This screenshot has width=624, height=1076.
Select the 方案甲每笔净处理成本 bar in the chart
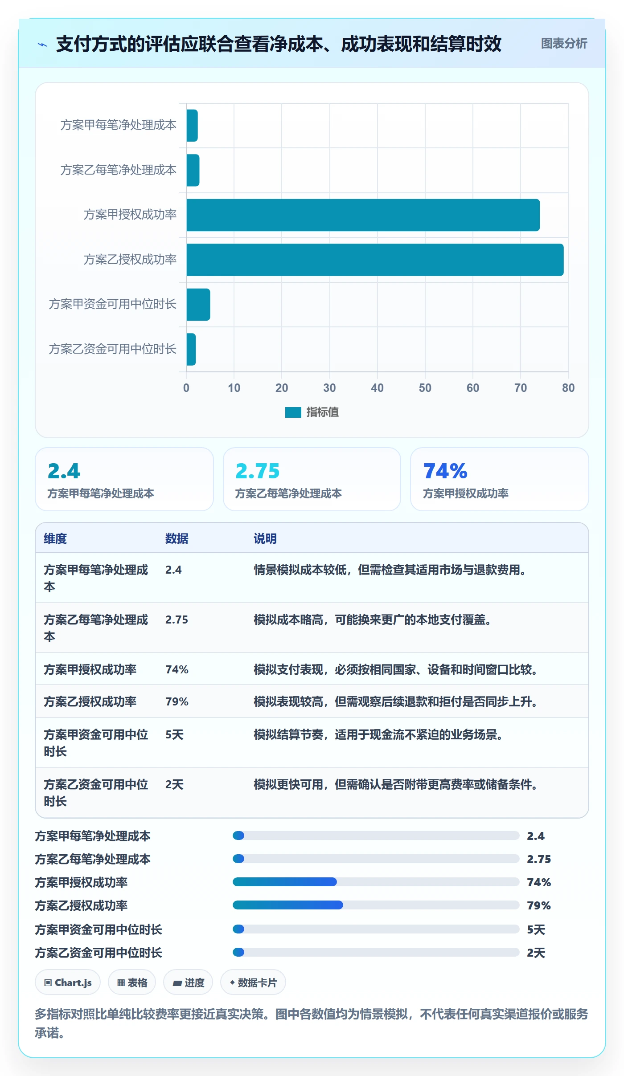tap(192, 126)
